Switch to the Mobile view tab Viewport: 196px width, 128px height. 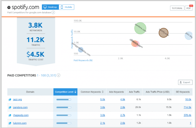pos(67,7)
